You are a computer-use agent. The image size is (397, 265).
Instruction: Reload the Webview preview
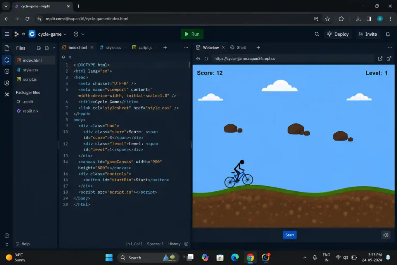pos(206,59)
